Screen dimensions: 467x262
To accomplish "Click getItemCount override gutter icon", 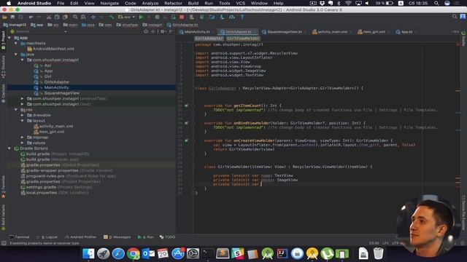I will [187, 106].
